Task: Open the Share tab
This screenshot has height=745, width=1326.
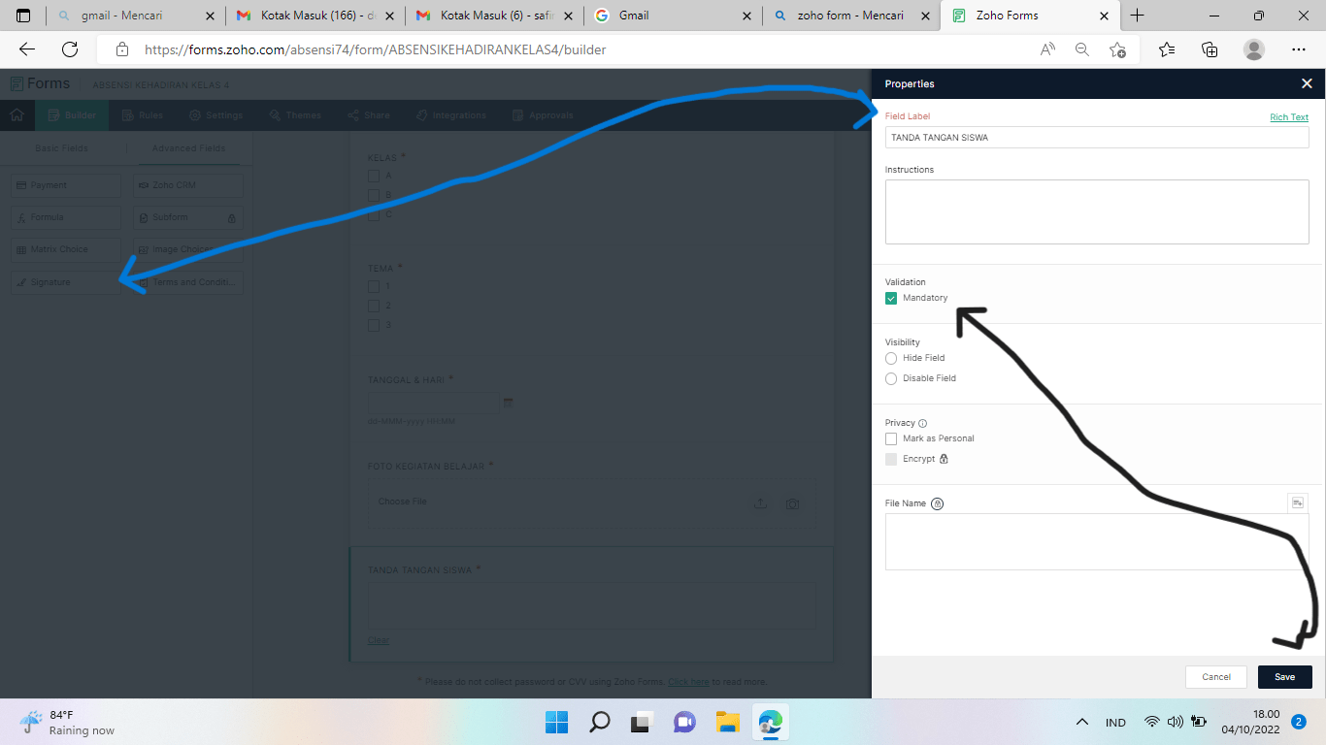Action: coord(369,115)
